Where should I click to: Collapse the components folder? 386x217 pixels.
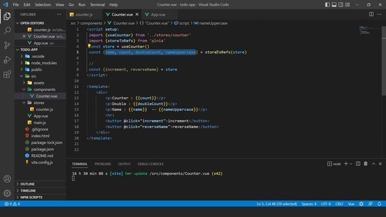pyautogui.click(x=24, y=89)
